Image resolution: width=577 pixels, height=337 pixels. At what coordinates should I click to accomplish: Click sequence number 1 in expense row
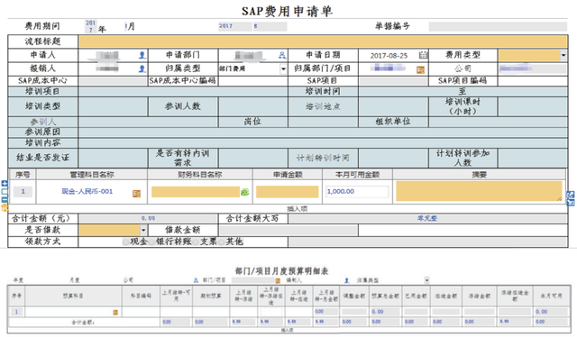point(23,192)
